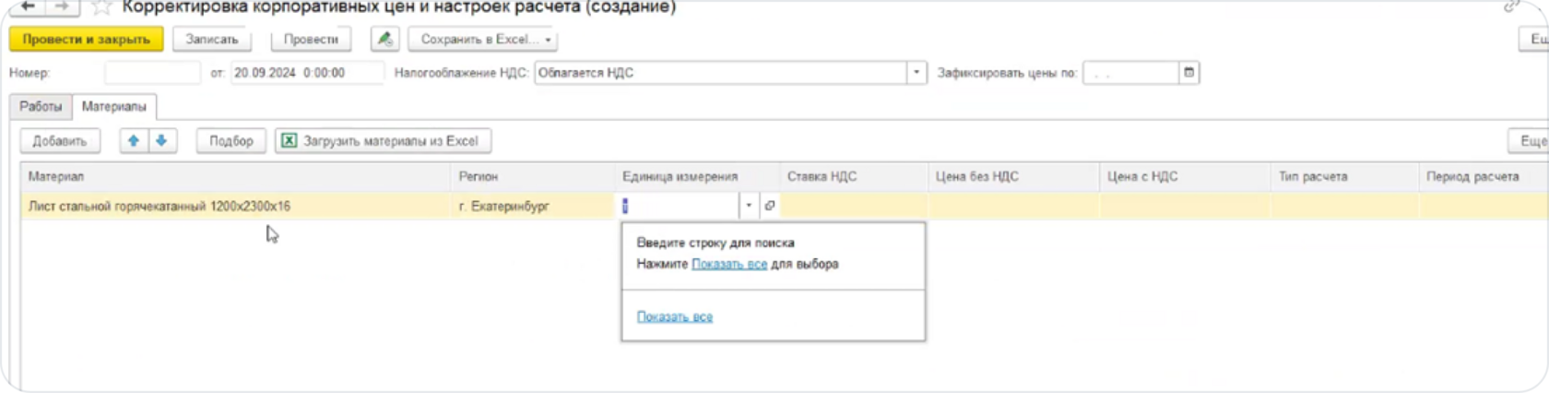Click Тип расчета column header
1549x393 pixels.
(1345, 176)
